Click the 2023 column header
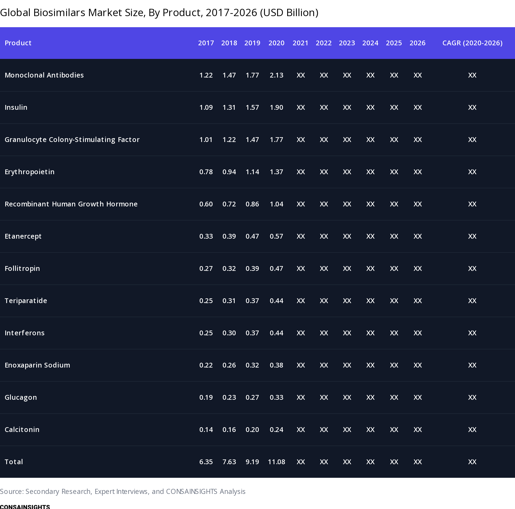The height and width of the screenshot is (509, 515). click(347, 43)
